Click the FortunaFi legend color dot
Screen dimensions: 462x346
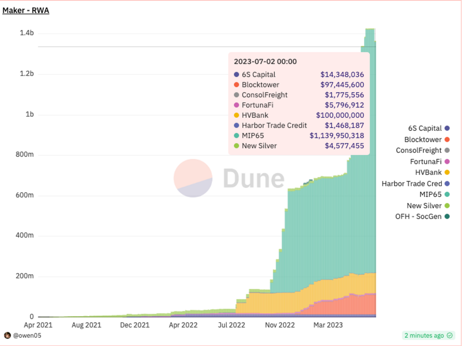coord(447,161)
